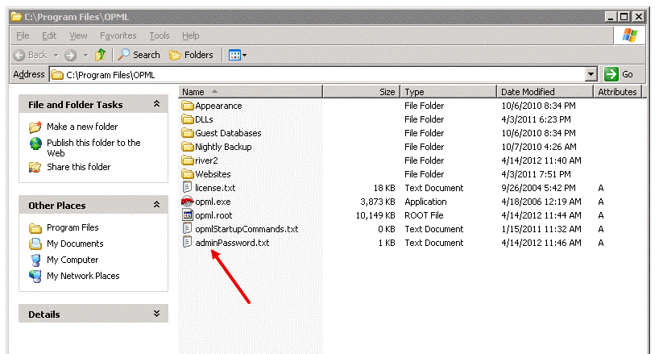Click the My Computer icon
659x354 pixels.
(x=35, y=260)
